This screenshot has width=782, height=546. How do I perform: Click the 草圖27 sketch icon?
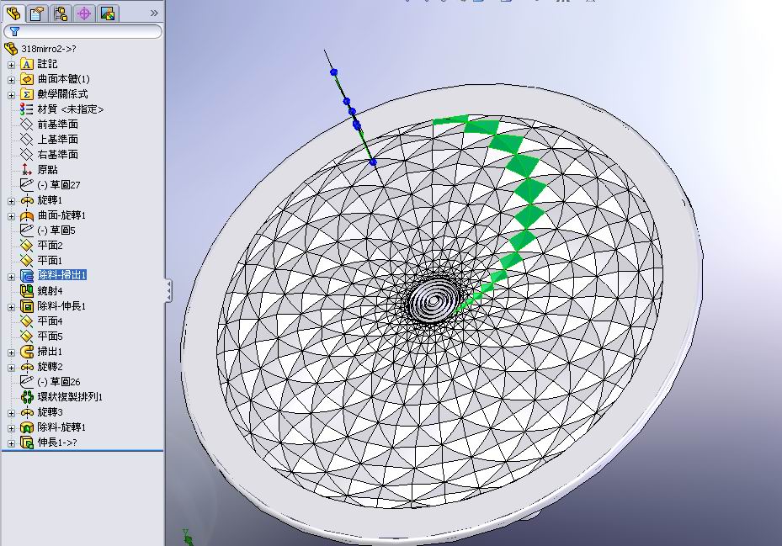[26, 184]
